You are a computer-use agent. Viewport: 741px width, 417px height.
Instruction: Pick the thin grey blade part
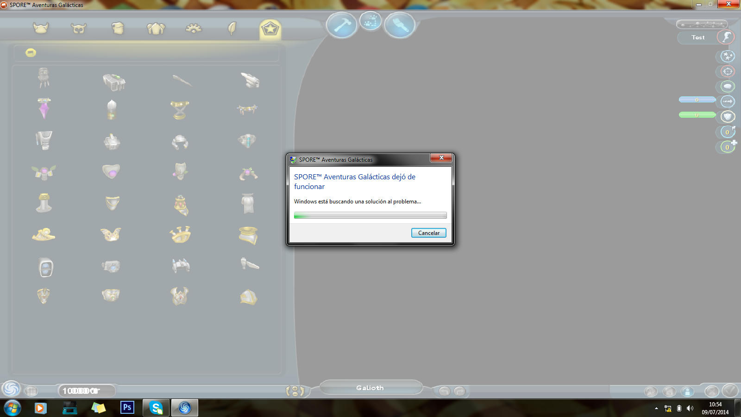click(x=182, y=81)
